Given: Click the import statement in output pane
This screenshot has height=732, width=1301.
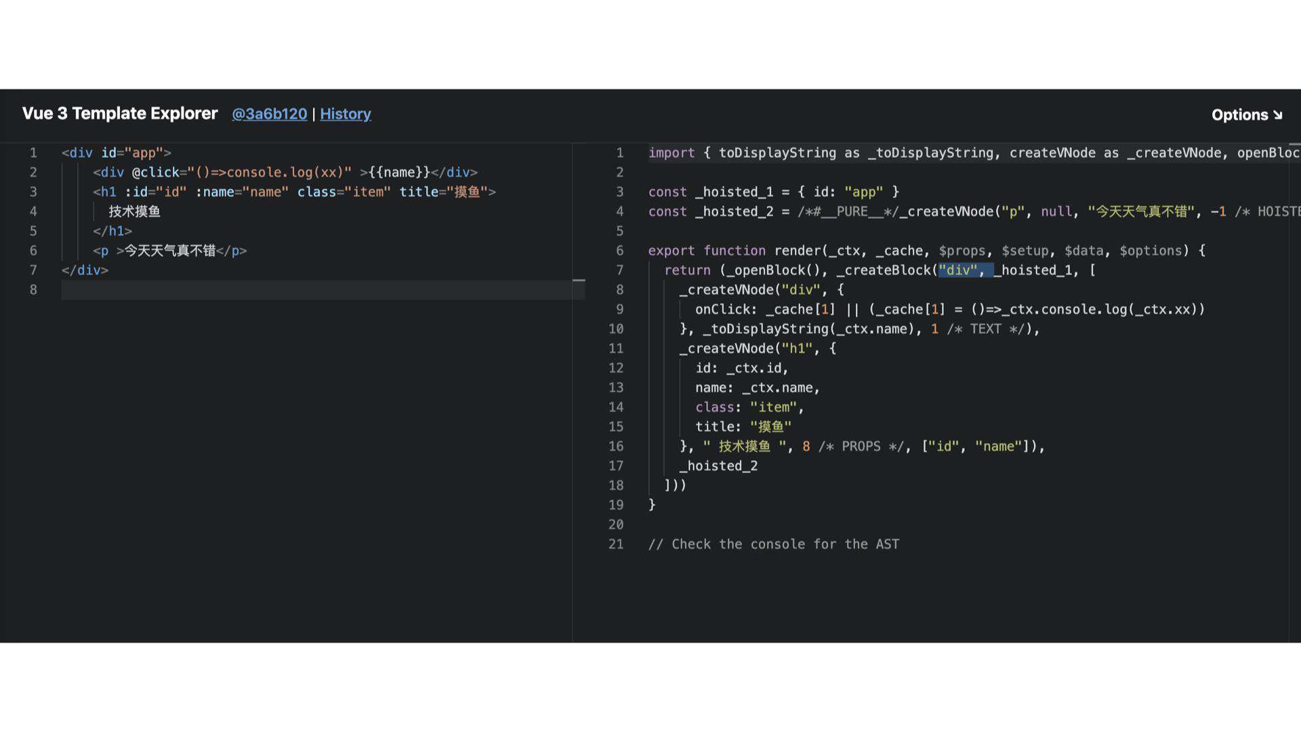Looking at the screenshot, I should pos(974,152).
